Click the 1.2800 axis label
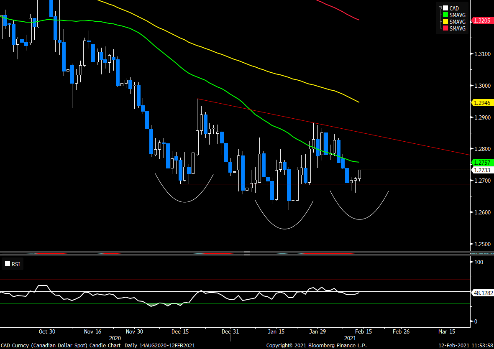Viewport: 494px width, 349px height. coord(483,149)
